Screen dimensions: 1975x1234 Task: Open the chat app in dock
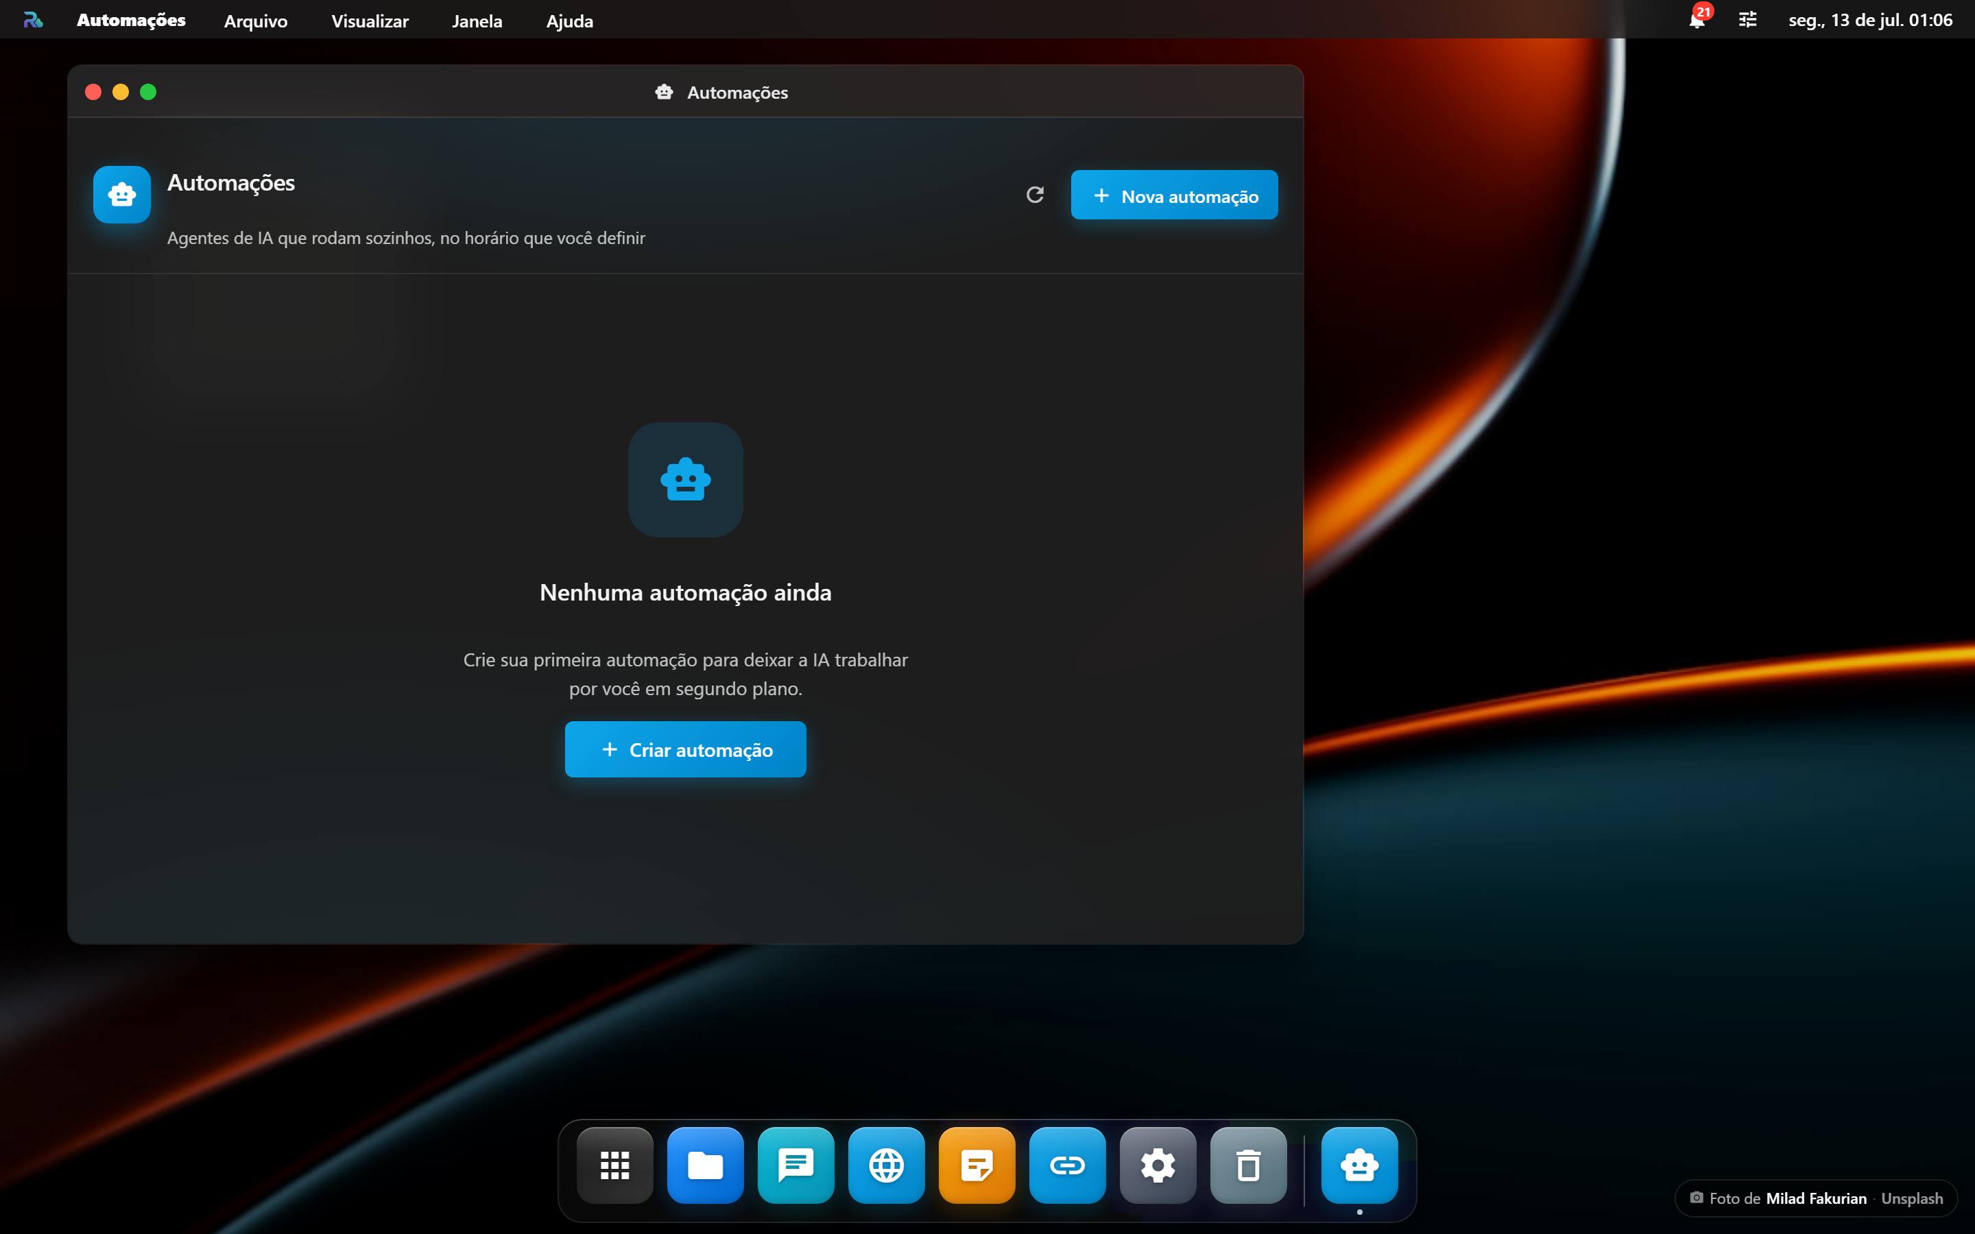795,1165
